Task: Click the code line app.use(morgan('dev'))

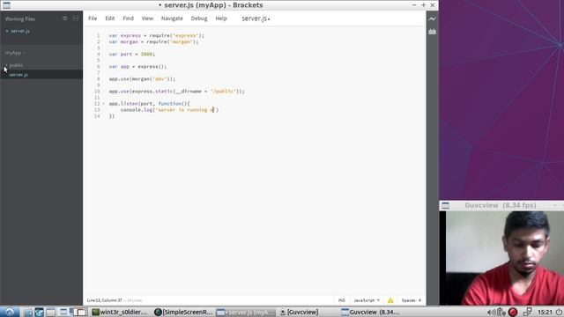Action: (142, 79)
